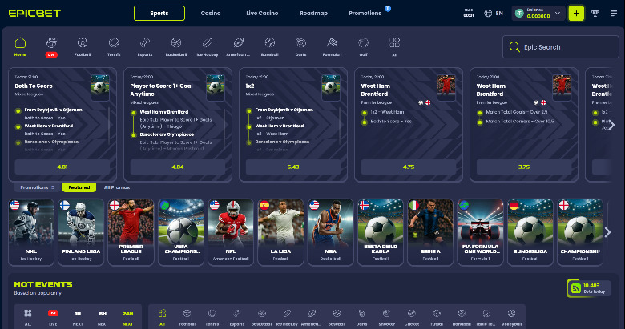
Task: Click the All Promos link
Action: [117, 187]
